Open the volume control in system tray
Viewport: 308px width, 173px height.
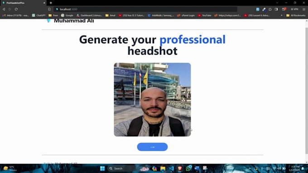click(279, 168)
